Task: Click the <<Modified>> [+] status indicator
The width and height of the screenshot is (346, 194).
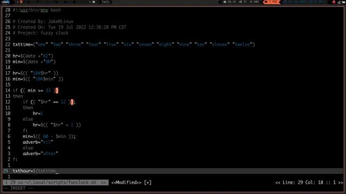Action: (131, 183)
